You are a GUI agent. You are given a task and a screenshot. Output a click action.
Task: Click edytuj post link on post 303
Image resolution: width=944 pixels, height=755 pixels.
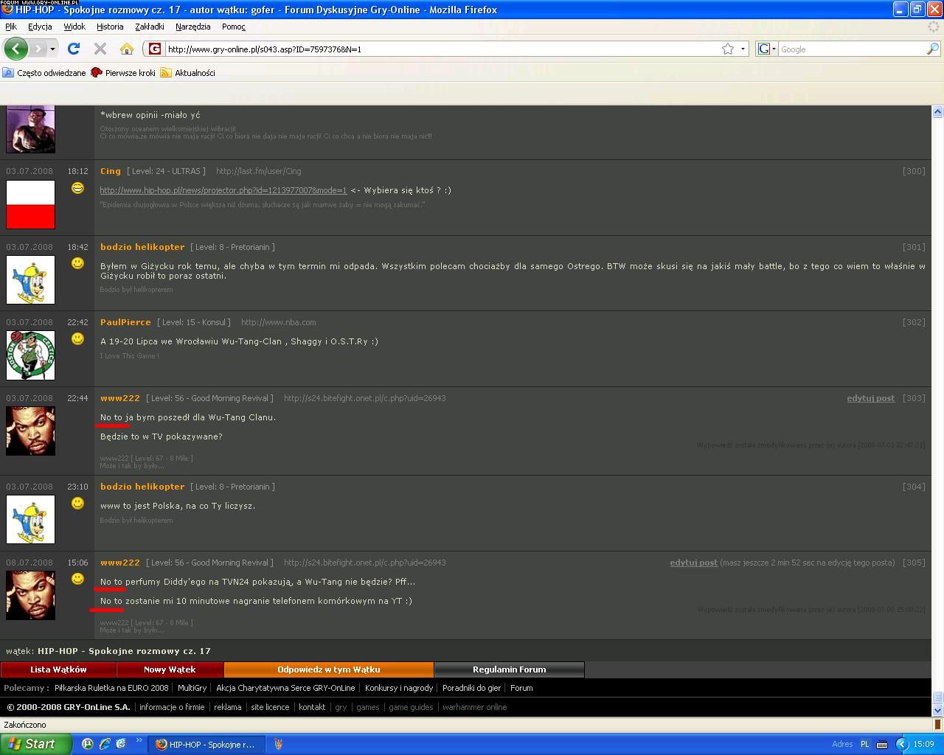click(x=870, y=398)
